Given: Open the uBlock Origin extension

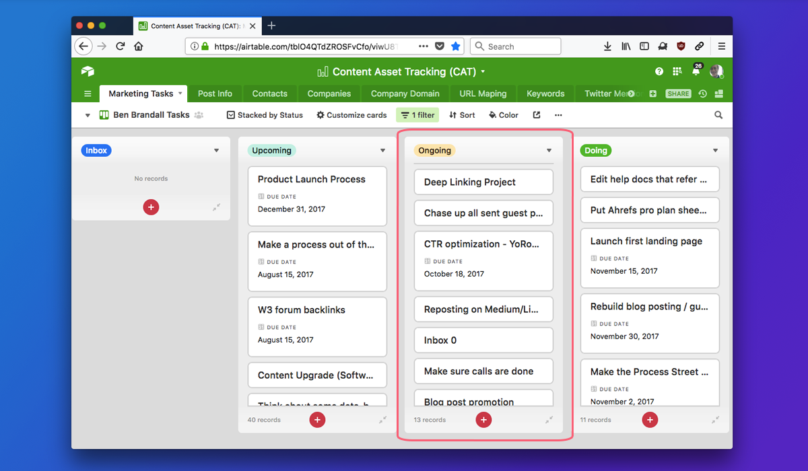Looking at the screenshot, I should point(681,46).
